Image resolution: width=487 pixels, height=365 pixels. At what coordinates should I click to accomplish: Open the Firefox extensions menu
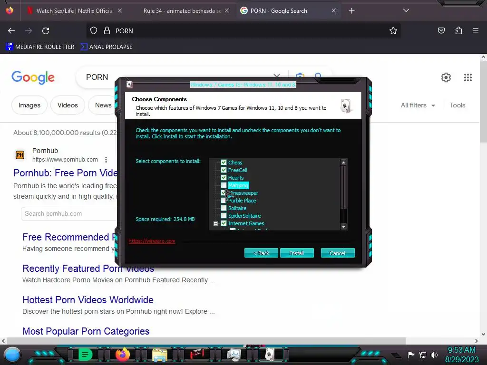coord(458,31)
